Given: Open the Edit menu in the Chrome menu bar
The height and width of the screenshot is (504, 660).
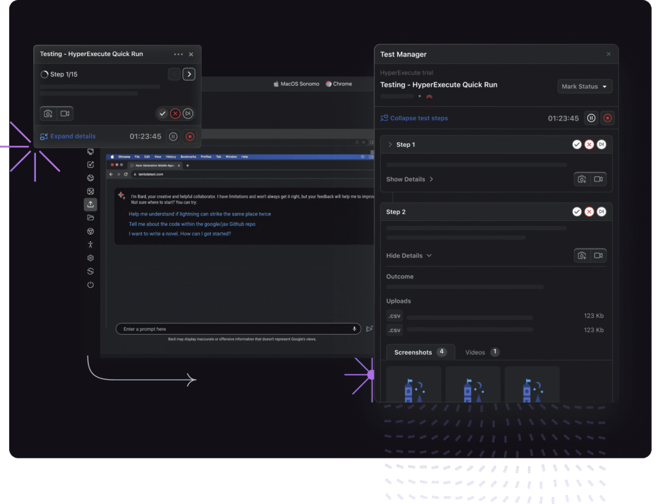Looking at the screenshot, I should pos(147,157).
